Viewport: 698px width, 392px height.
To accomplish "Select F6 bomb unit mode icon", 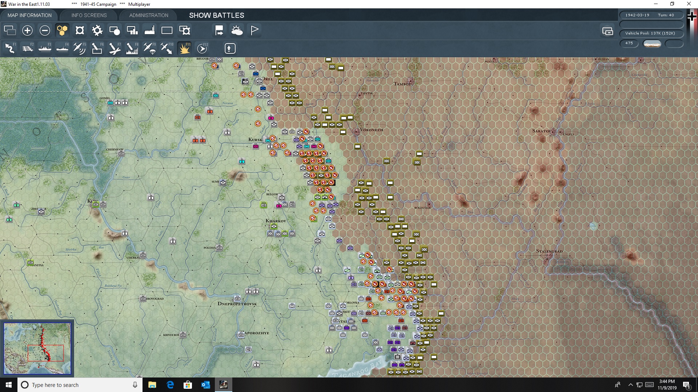I will pos(97,48).
